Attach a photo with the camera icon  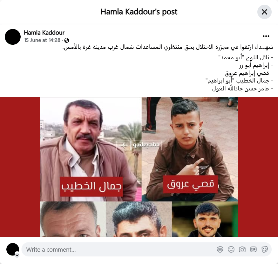tap(242, 249)
